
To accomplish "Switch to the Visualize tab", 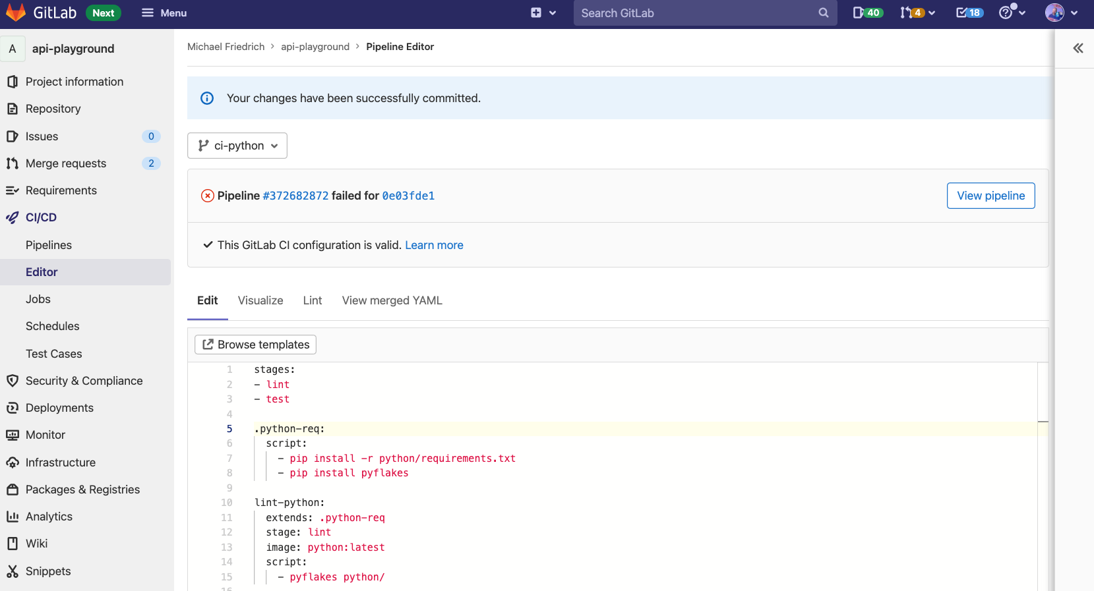I will pos(260,300).
